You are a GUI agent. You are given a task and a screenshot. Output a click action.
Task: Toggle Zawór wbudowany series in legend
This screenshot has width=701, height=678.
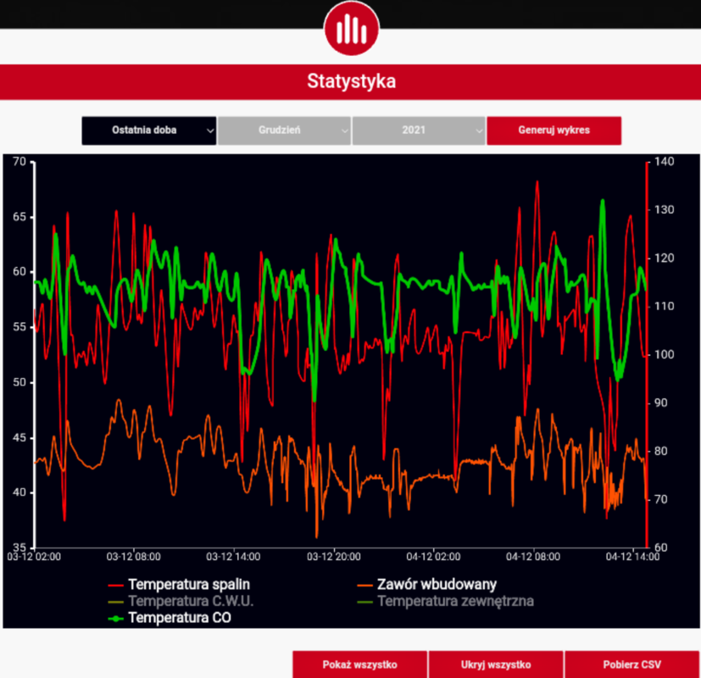(x=437, y=585)
